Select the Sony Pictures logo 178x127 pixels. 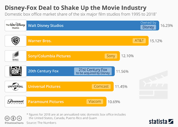[x=16, y=56]
